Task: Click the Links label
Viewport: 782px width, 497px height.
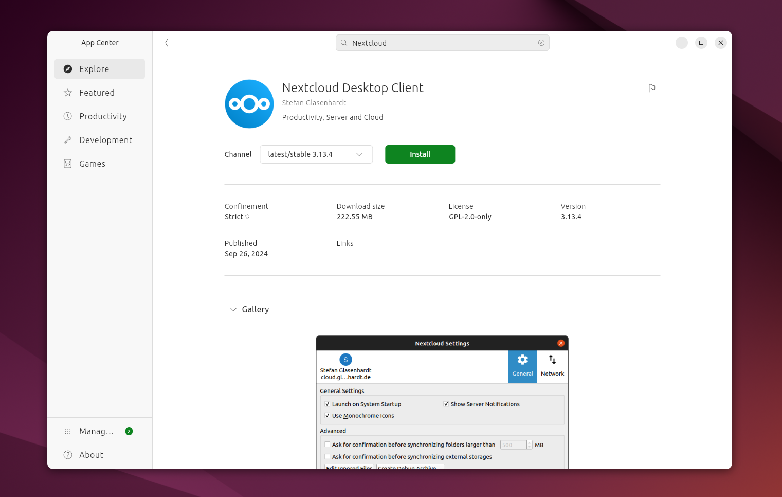Action: (x=345, y=243)
